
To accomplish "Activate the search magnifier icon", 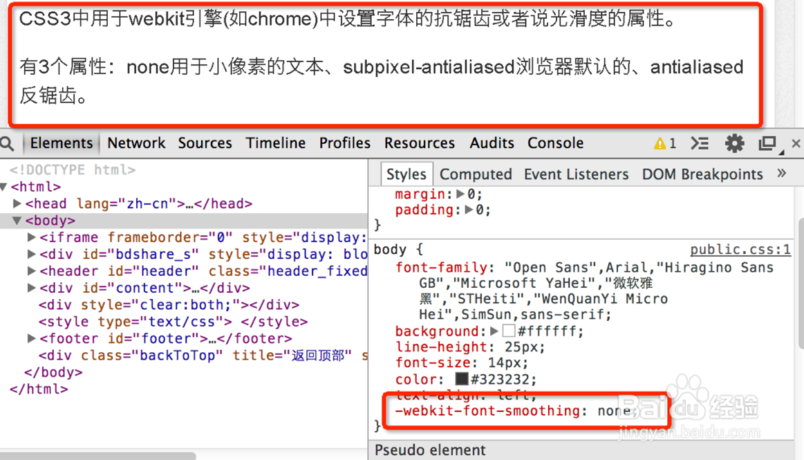I will [x=6, y=143].
